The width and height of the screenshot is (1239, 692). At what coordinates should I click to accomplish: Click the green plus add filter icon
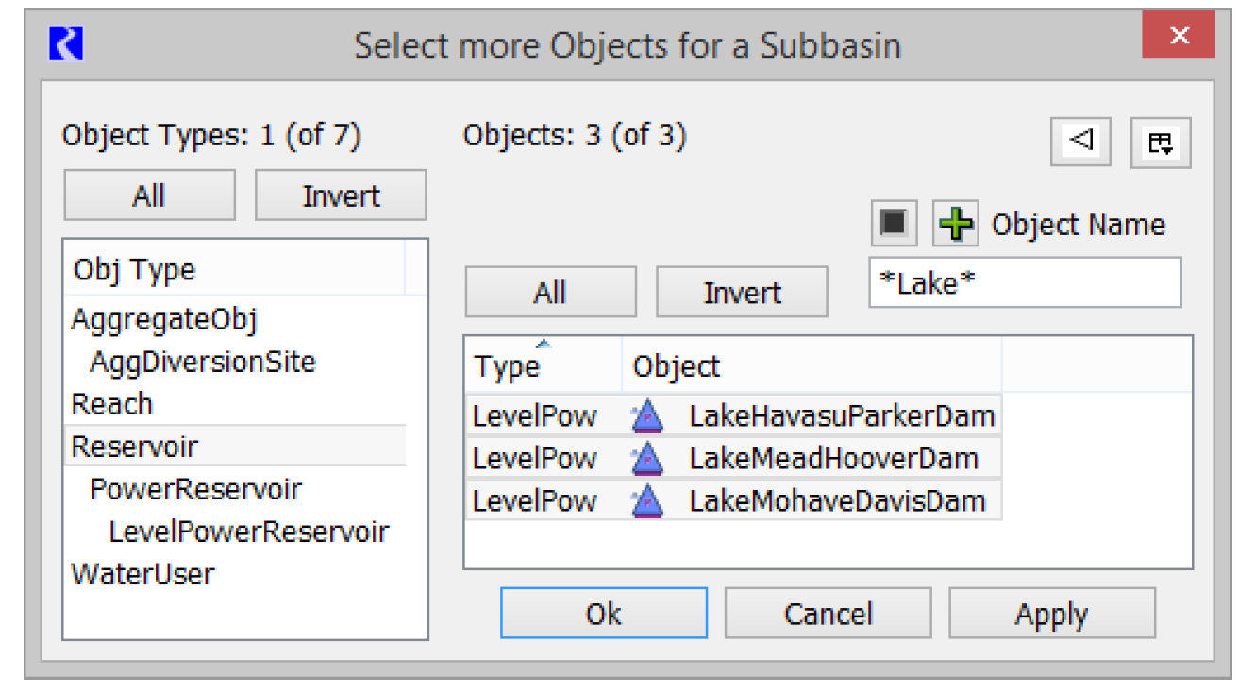(x=956, y=225)
